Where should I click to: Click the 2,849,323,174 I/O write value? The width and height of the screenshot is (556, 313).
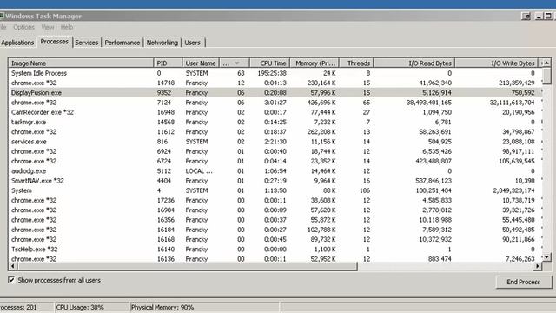513,190
